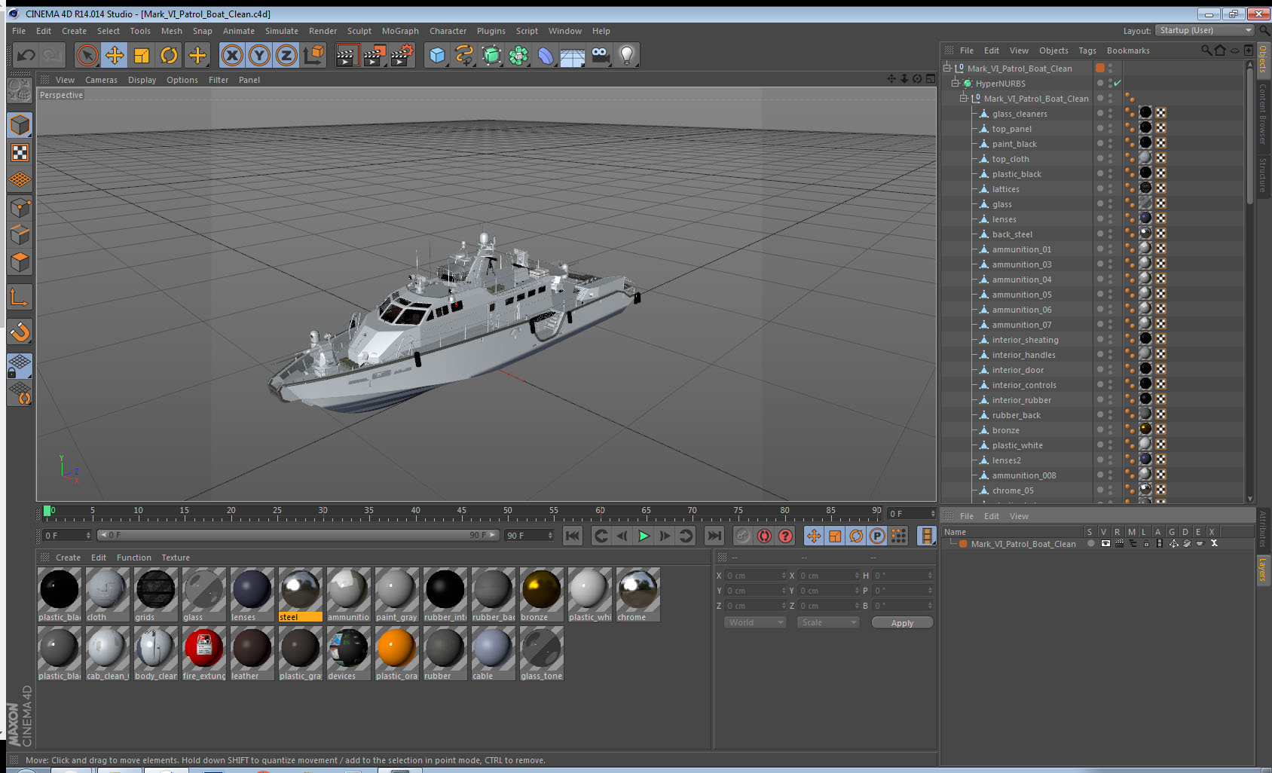
Task: Select the fire_extinguisher material thumbnail
Action: tap(203, 653)
